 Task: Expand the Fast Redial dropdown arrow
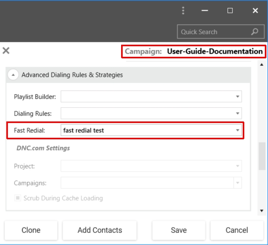pos(237,130)
